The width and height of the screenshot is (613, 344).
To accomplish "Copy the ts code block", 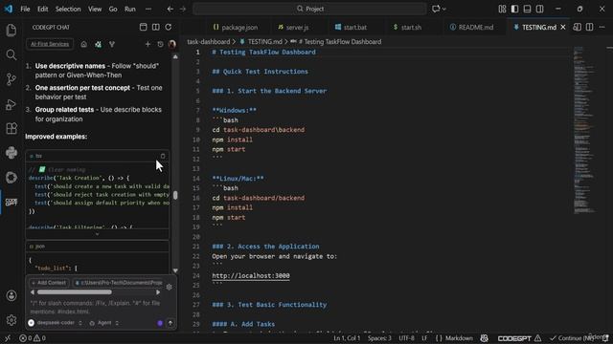I will point(163,156).
